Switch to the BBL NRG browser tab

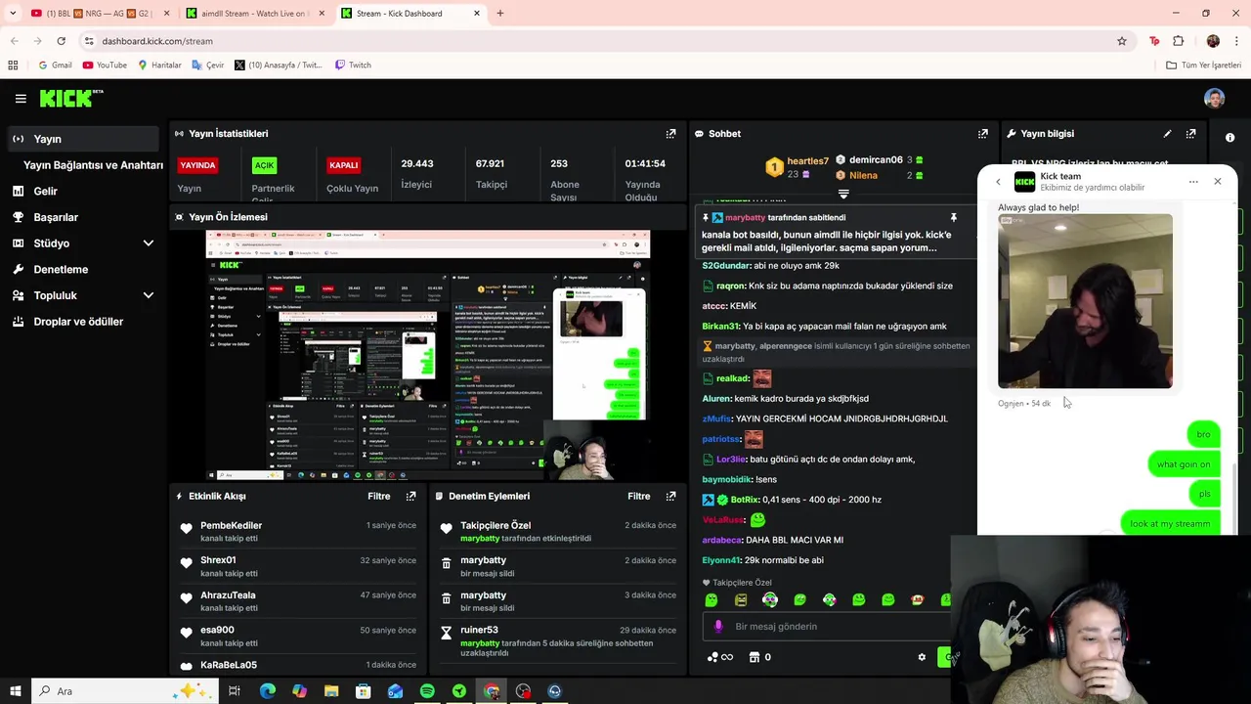[98, 14]
